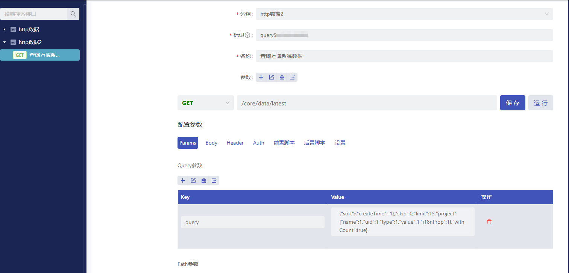
Task: Click the /core/data/latest URL input field
Action: [x=367, y=102]
